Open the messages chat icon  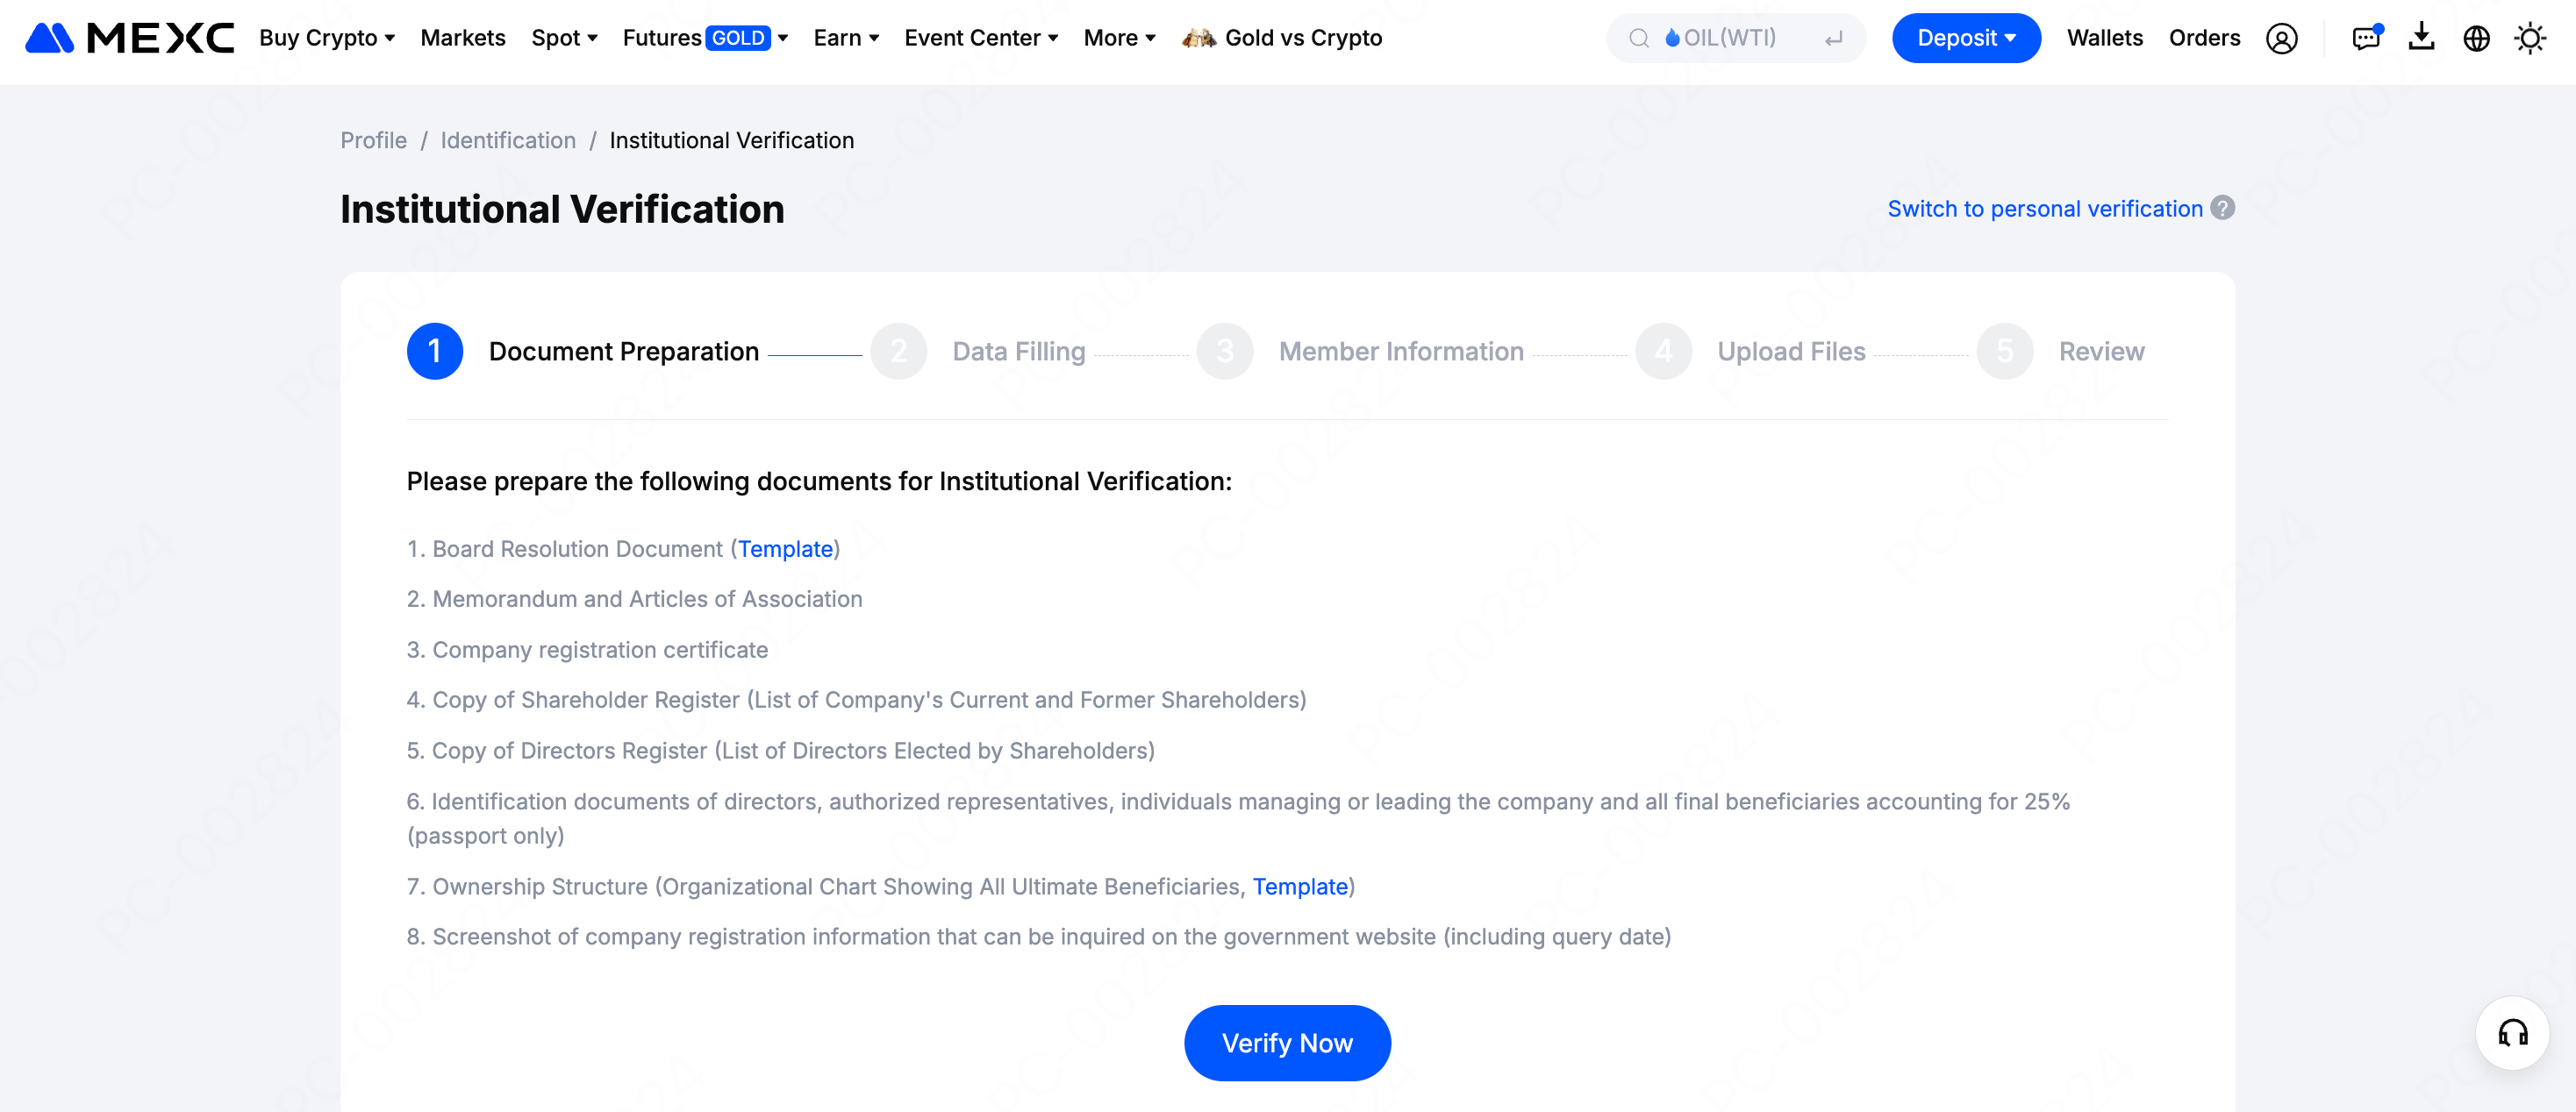[x=2366, y=38]
